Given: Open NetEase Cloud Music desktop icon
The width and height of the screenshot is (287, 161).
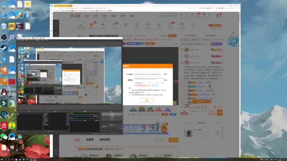Looking at the screenshot, I should point(4,126).
